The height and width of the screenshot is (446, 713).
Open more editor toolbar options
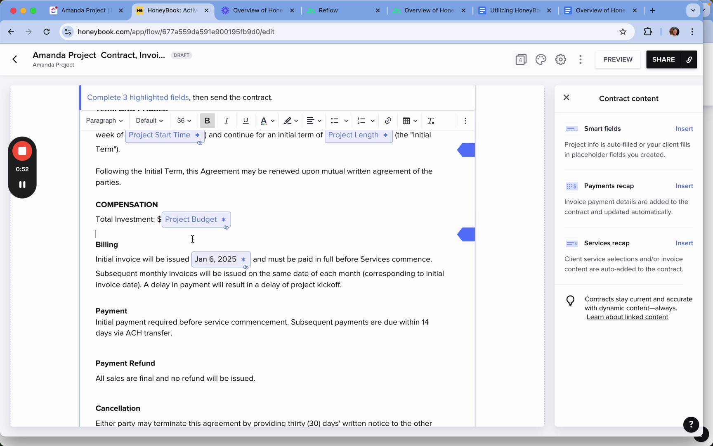[465, 121]
